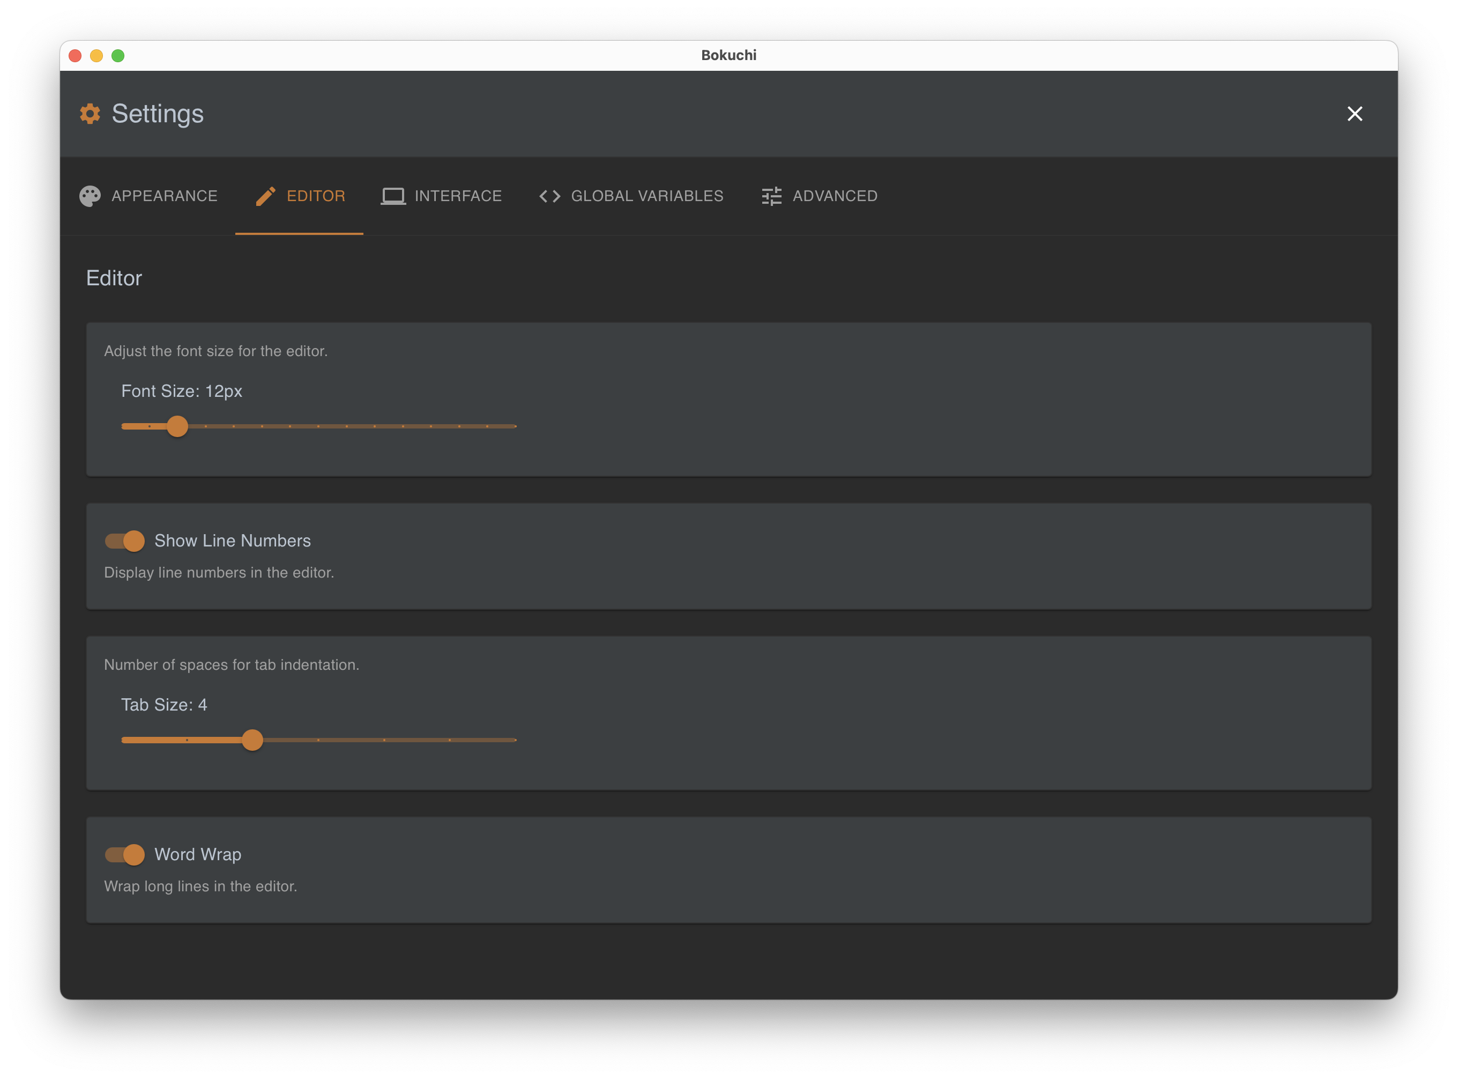This screenshot has width=1458, height=1079.
Task: Click the Word Wrap label text
Action: pyautogui.click(x=198, y=854)
